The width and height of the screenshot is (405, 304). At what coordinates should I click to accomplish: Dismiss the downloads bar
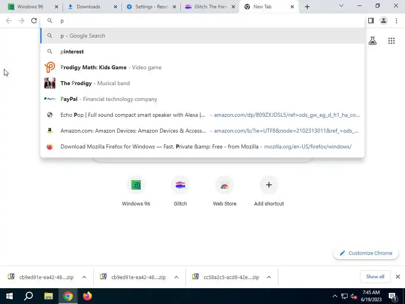click(398, 277)
